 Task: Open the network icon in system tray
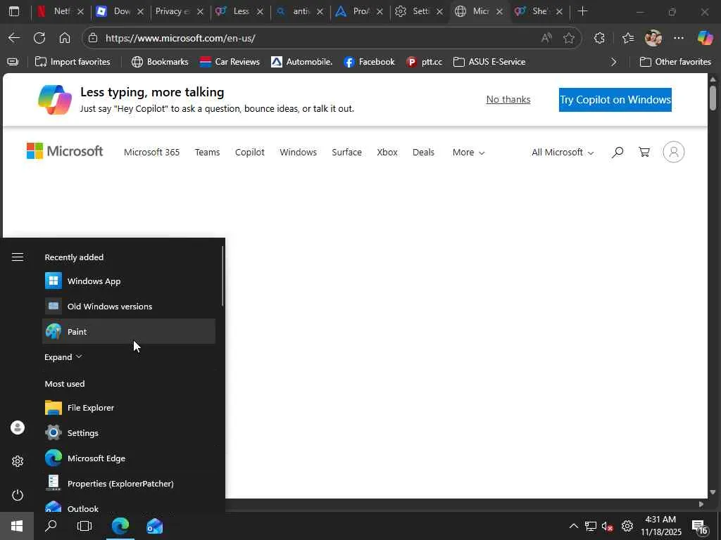591,526
